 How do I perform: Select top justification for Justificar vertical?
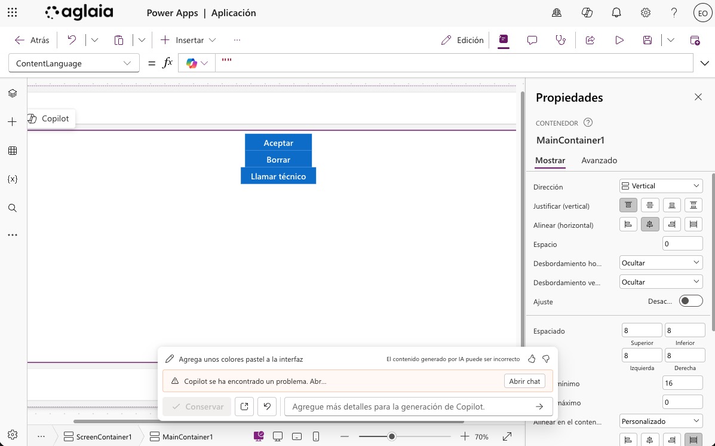tap(628, 204)
